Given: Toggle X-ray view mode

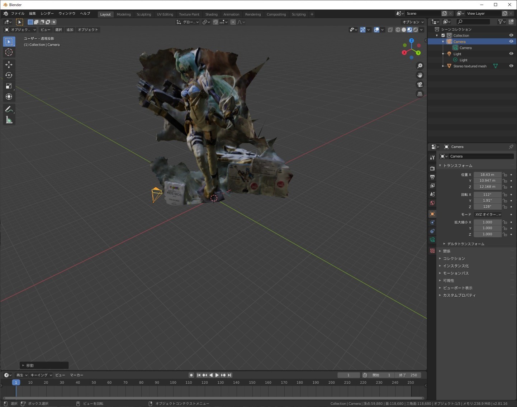Looking at the screenshot, I should [390, 30].
